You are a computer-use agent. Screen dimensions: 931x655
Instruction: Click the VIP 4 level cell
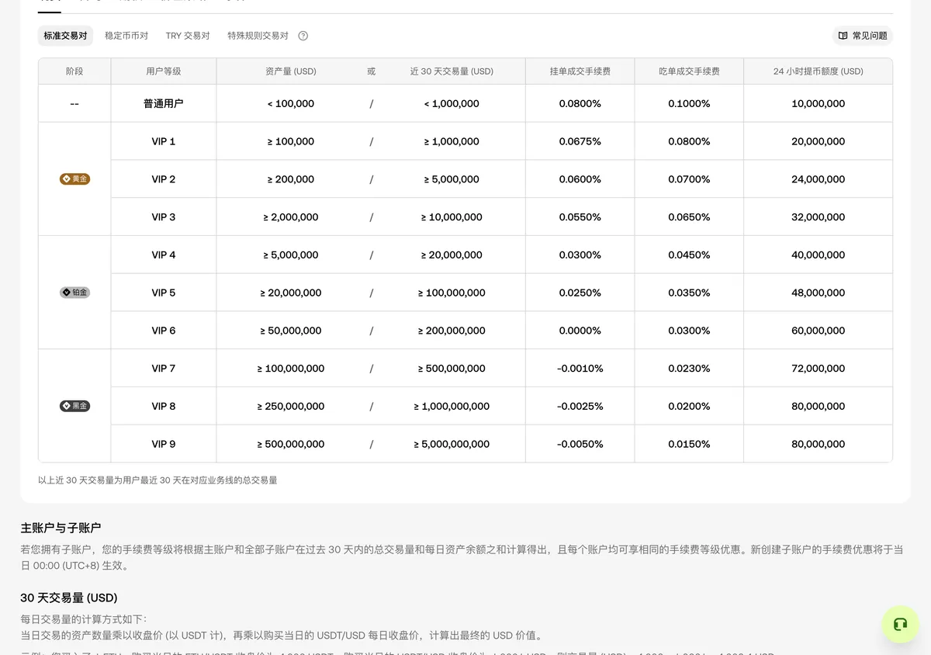tap(164, 255)
